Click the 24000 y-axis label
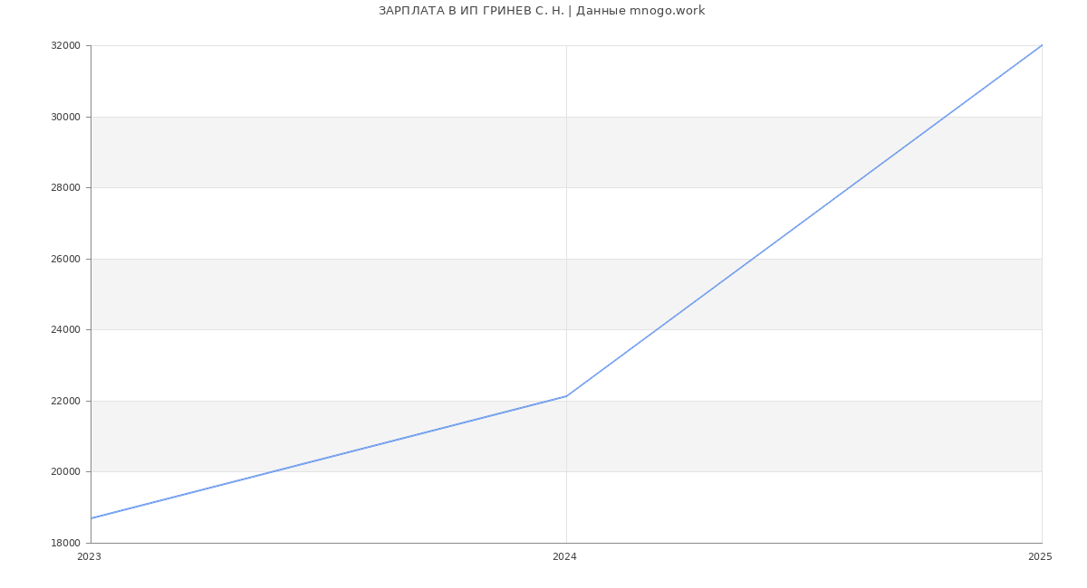Screen dimensions: 1087x588 coord(66,330)
